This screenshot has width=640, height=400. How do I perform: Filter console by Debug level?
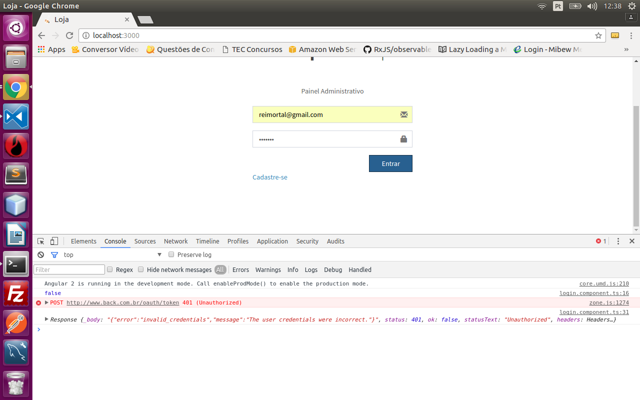coord(333,269)
